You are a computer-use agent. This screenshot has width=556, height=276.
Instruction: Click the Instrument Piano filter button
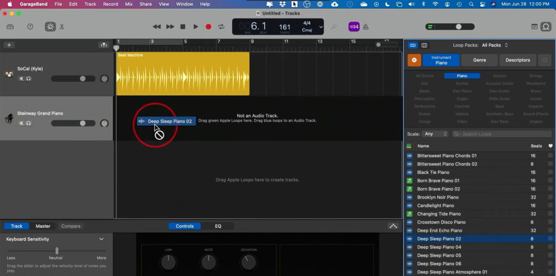tap(441, 60)
